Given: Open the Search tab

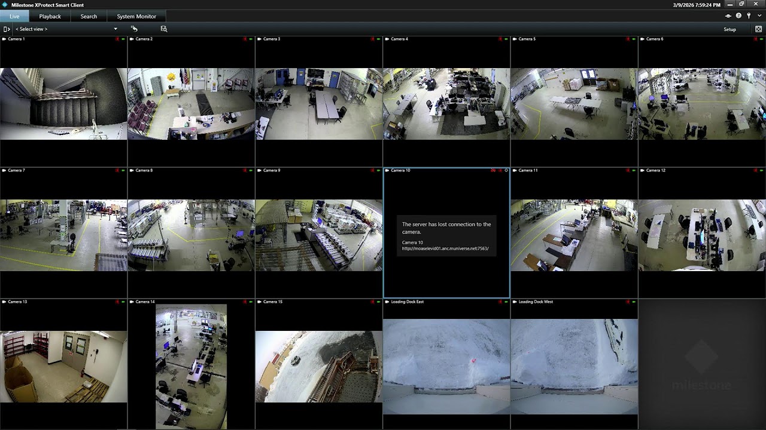Looking at the screenshot, I should coord(89,16).
